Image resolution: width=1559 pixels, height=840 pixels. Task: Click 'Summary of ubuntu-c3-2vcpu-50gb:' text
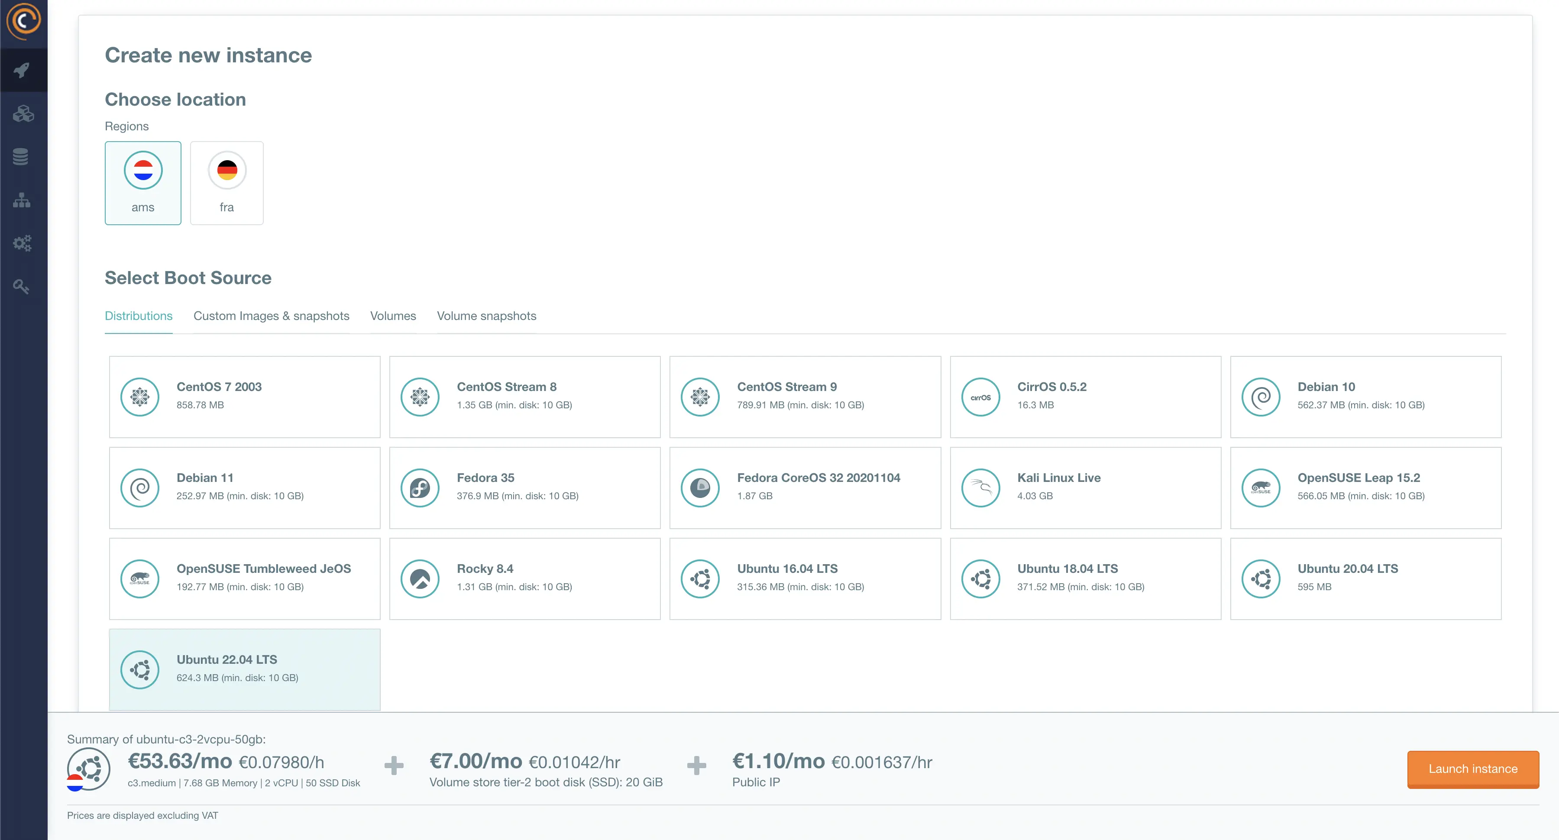point(166,739)
